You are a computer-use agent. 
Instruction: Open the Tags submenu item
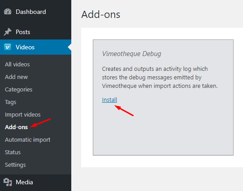(x=11, y=102)
